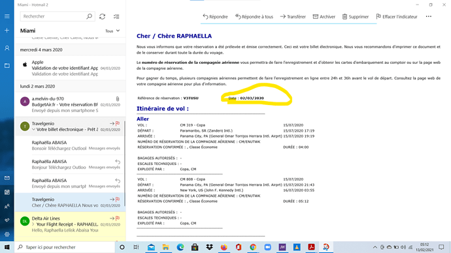Toggle flag on selected Travelgenio Cher/Chère message

(118, 199)
